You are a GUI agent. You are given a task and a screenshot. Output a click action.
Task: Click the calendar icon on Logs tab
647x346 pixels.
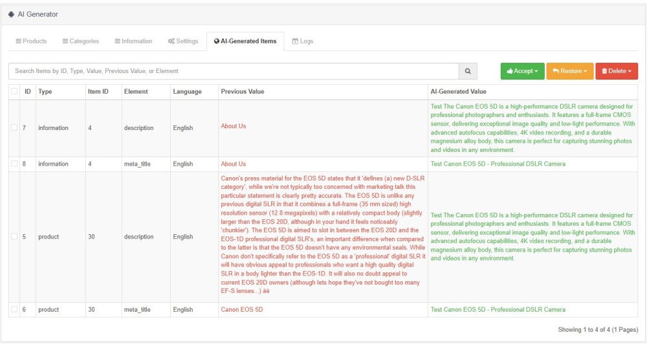[295, 41]
